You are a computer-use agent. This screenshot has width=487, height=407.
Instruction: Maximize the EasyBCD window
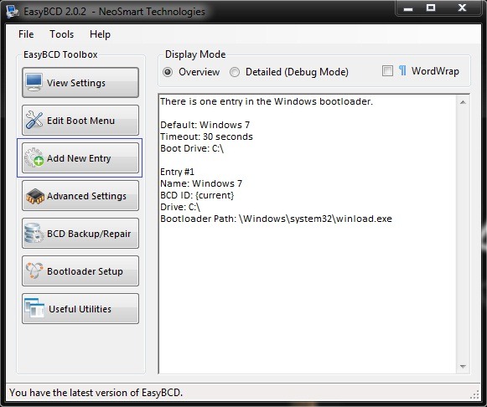431,8
